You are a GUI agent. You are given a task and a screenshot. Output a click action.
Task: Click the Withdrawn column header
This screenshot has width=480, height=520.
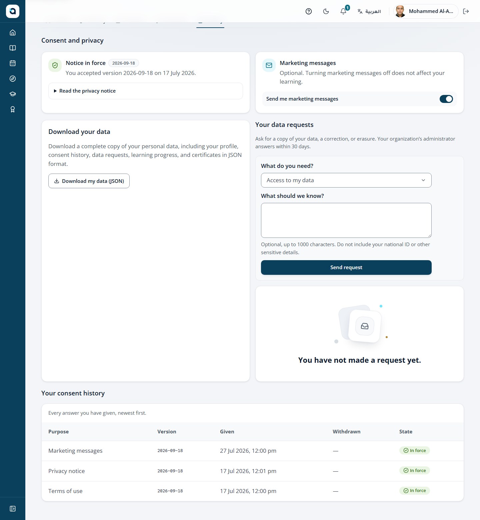click(346, 432)
